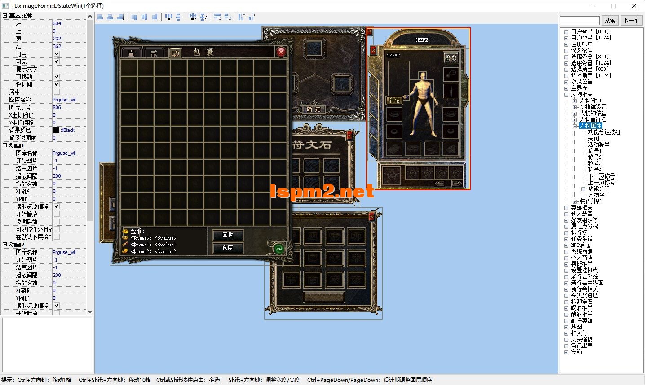Image resolution: width=645 pixels, height=385 pixels.
Task: Click the red close icon above the selected character panel
Action: point(370,32)
